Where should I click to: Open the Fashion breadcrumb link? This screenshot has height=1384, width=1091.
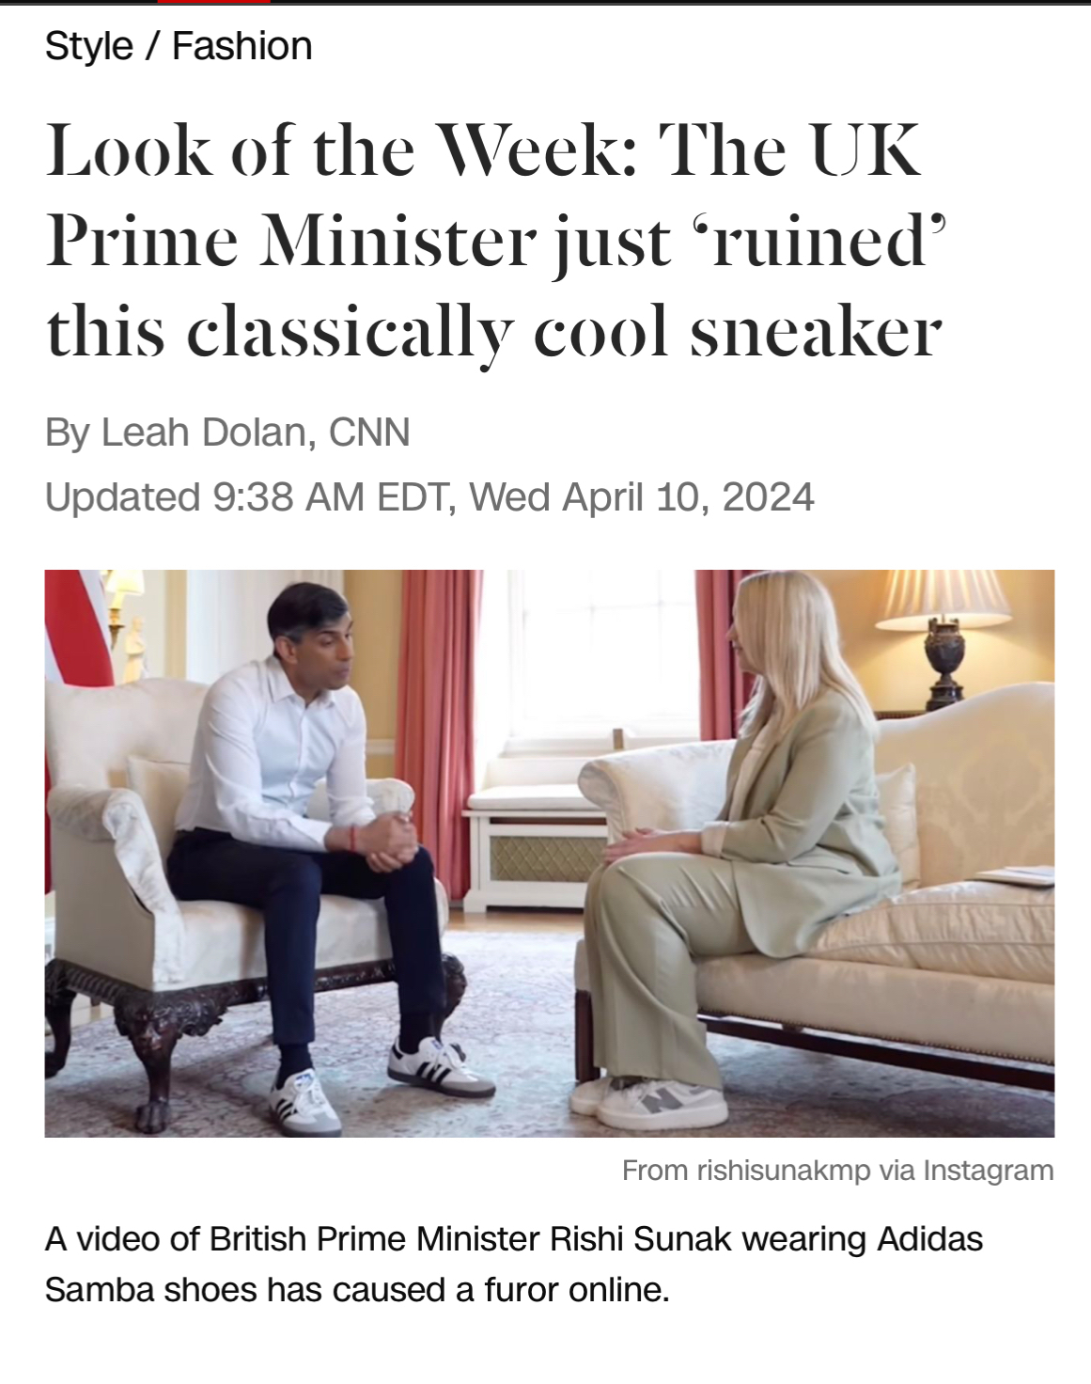(x=242, y=46)
